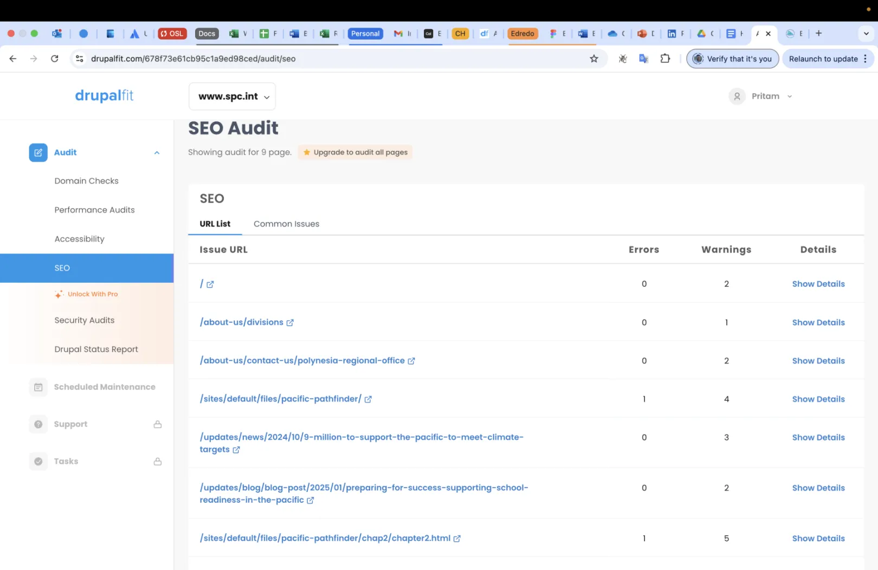Click the Tasks checkmark icon
878x570 pixels.
(x=38, y=462)
